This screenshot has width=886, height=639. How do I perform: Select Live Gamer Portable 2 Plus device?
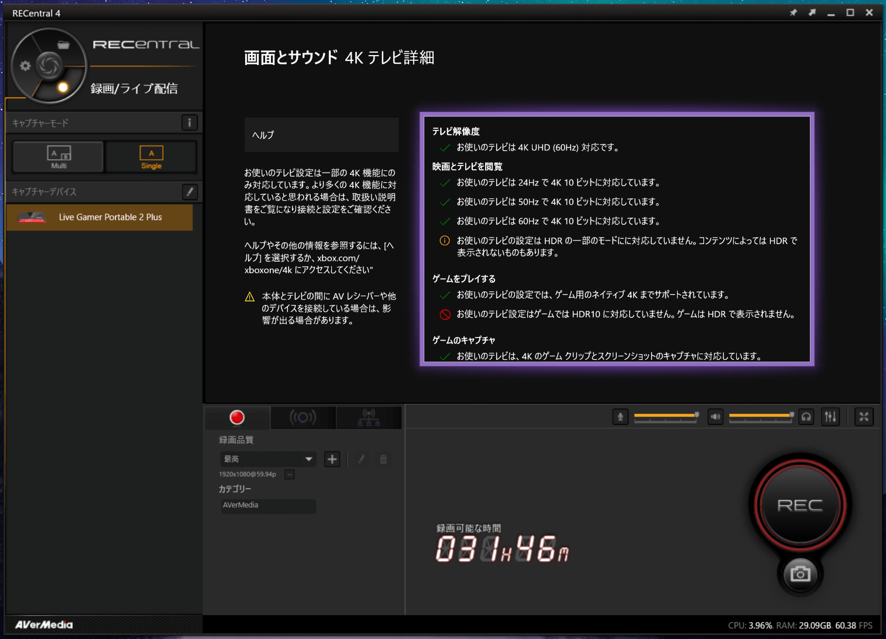(99, 217)
